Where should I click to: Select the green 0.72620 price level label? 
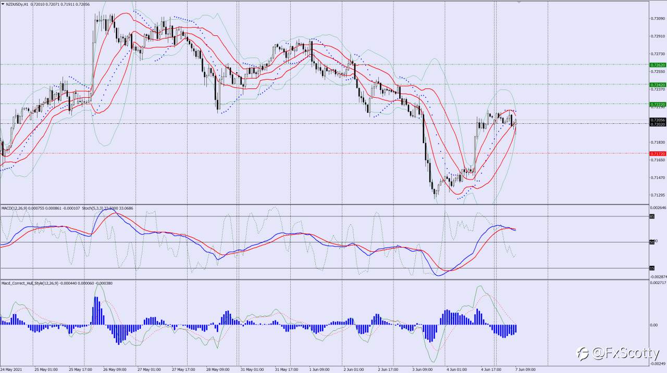point(658,65)
